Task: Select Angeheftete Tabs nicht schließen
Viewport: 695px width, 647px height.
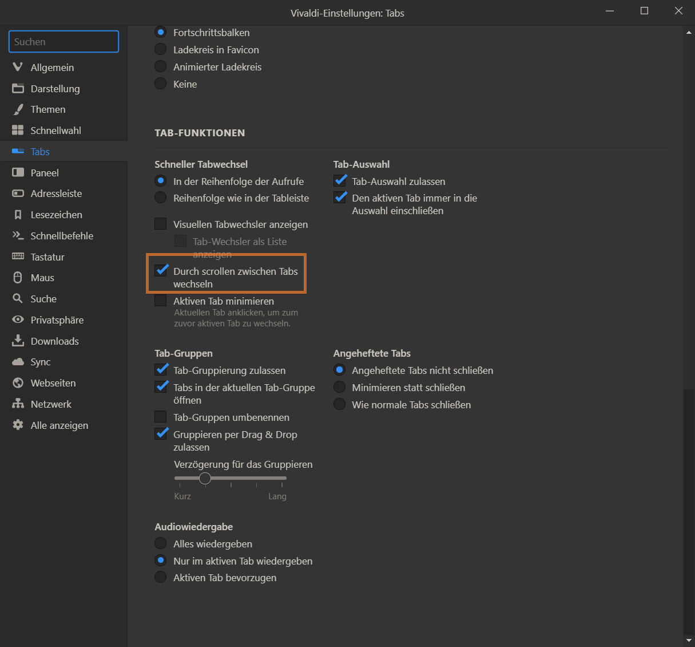Action: (340, 370)
